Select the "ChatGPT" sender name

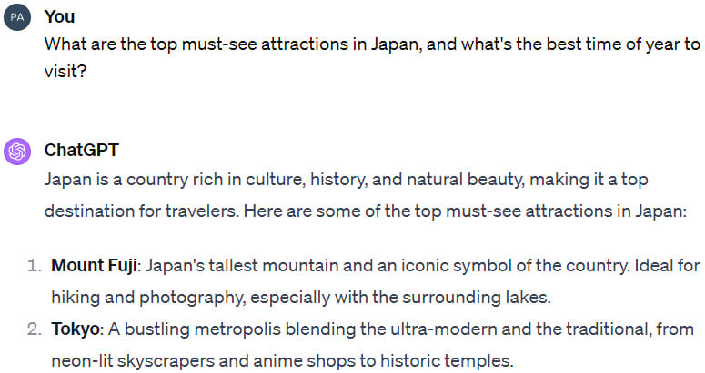coord(81,150)
